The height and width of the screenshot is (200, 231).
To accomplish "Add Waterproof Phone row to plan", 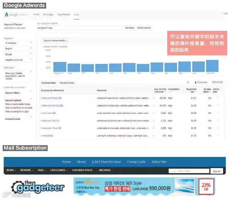I will click(218, 98).
